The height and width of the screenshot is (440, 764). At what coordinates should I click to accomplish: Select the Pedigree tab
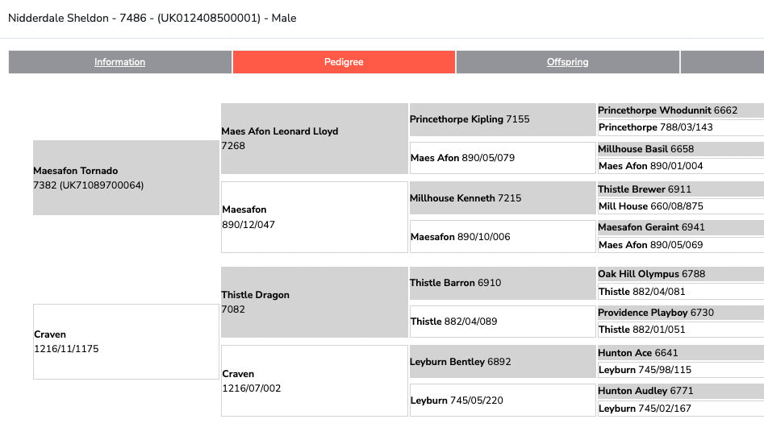344,62
